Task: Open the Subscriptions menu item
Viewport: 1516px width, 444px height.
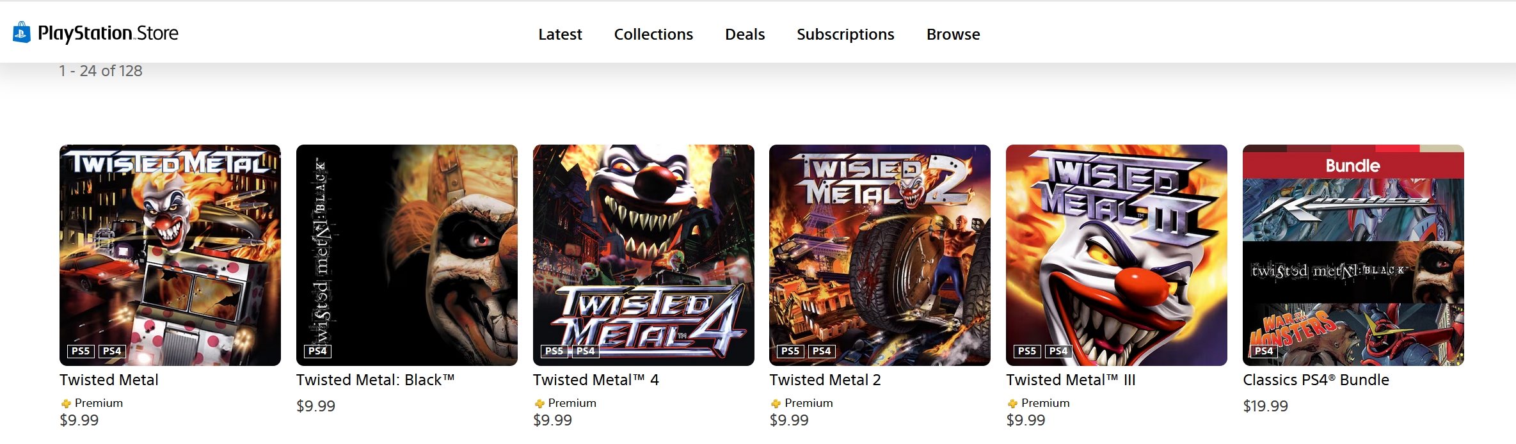Action: (x=845, y=35)
